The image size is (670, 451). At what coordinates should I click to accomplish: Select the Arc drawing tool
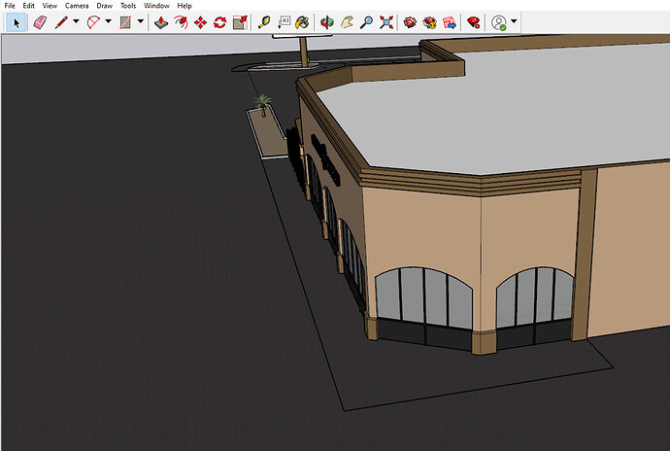point(93,22)
